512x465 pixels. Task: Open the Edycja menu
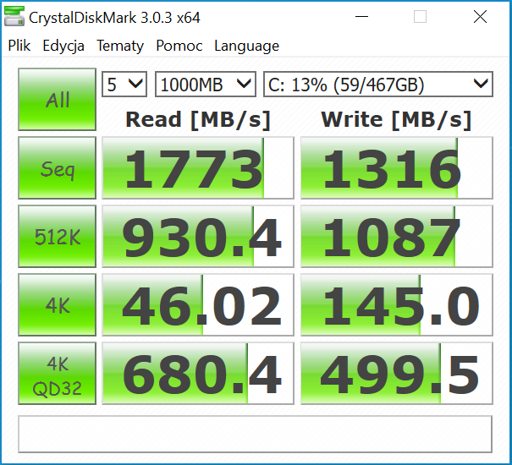click(x=63, y=46)
